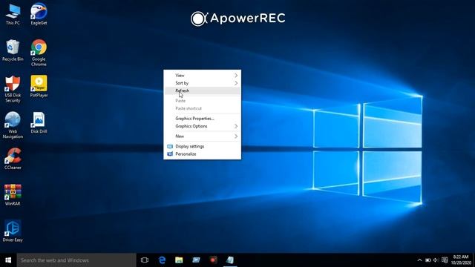Choose Personalize in context menu
Screen dimensions: 475x267
point(203,154)
